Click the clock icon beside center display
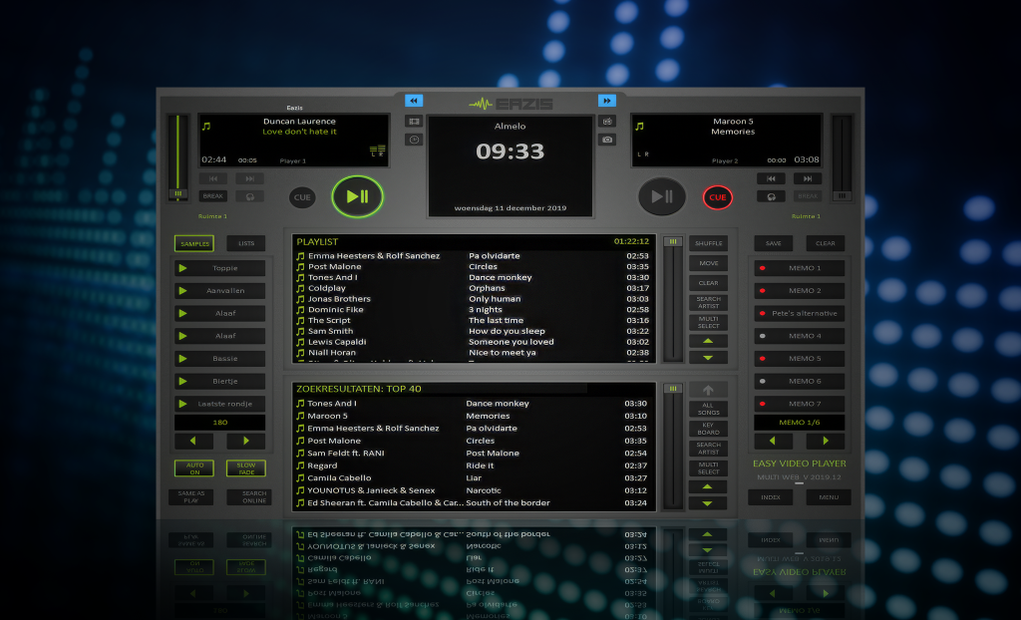This screenshot has height=620, width=1021. [x=414, y=140]
